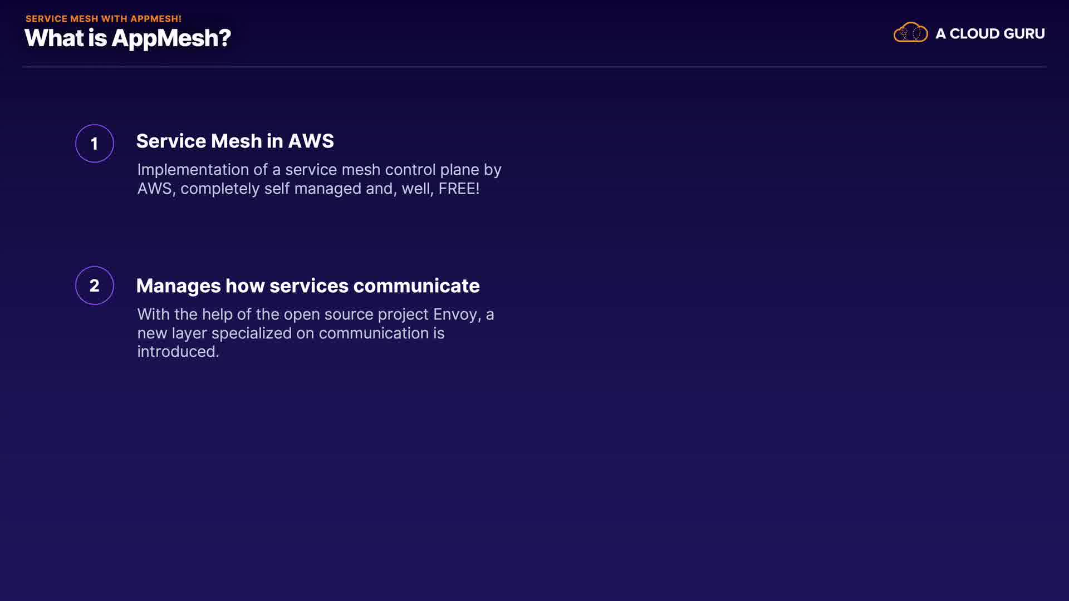Viewport: 1069px width, 601px height.
Task: Click the numbered circle 2 icon
Action: click(95, 285)
